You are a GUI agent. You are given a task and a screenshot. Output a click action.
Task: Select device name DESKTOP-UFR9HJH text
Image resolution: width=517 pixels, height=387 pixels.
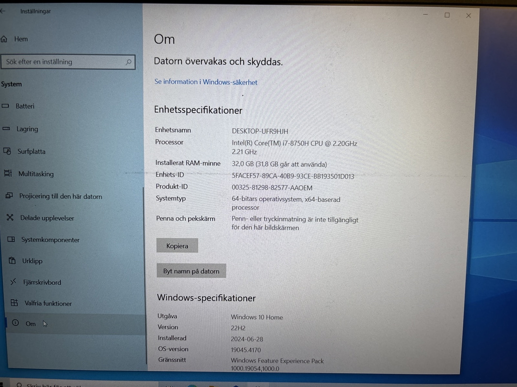click(260, 131)
